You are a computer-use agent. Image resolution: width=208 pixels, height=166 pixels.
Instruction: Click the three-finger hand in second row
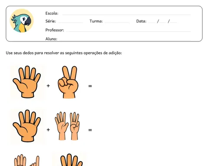click(75, 126)
